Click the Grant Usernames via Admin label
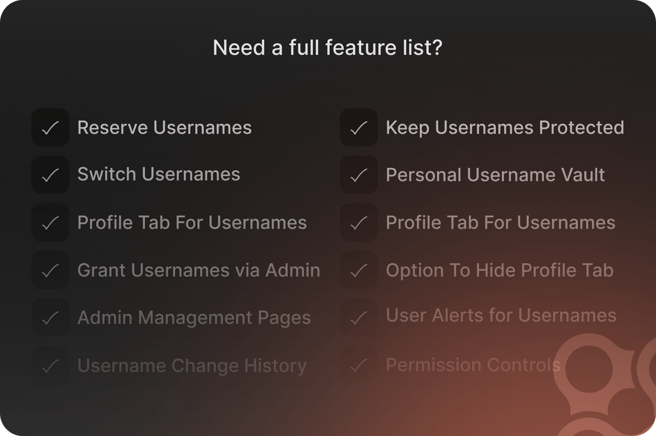Image resolution: width=656 pixels, height=436 pixels. click(x=199, y=270)
